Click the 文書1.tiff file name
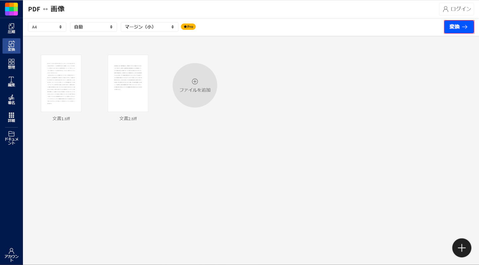Image resolution: width=479 pixels, height=265 pixels. [x=61, y=119]
